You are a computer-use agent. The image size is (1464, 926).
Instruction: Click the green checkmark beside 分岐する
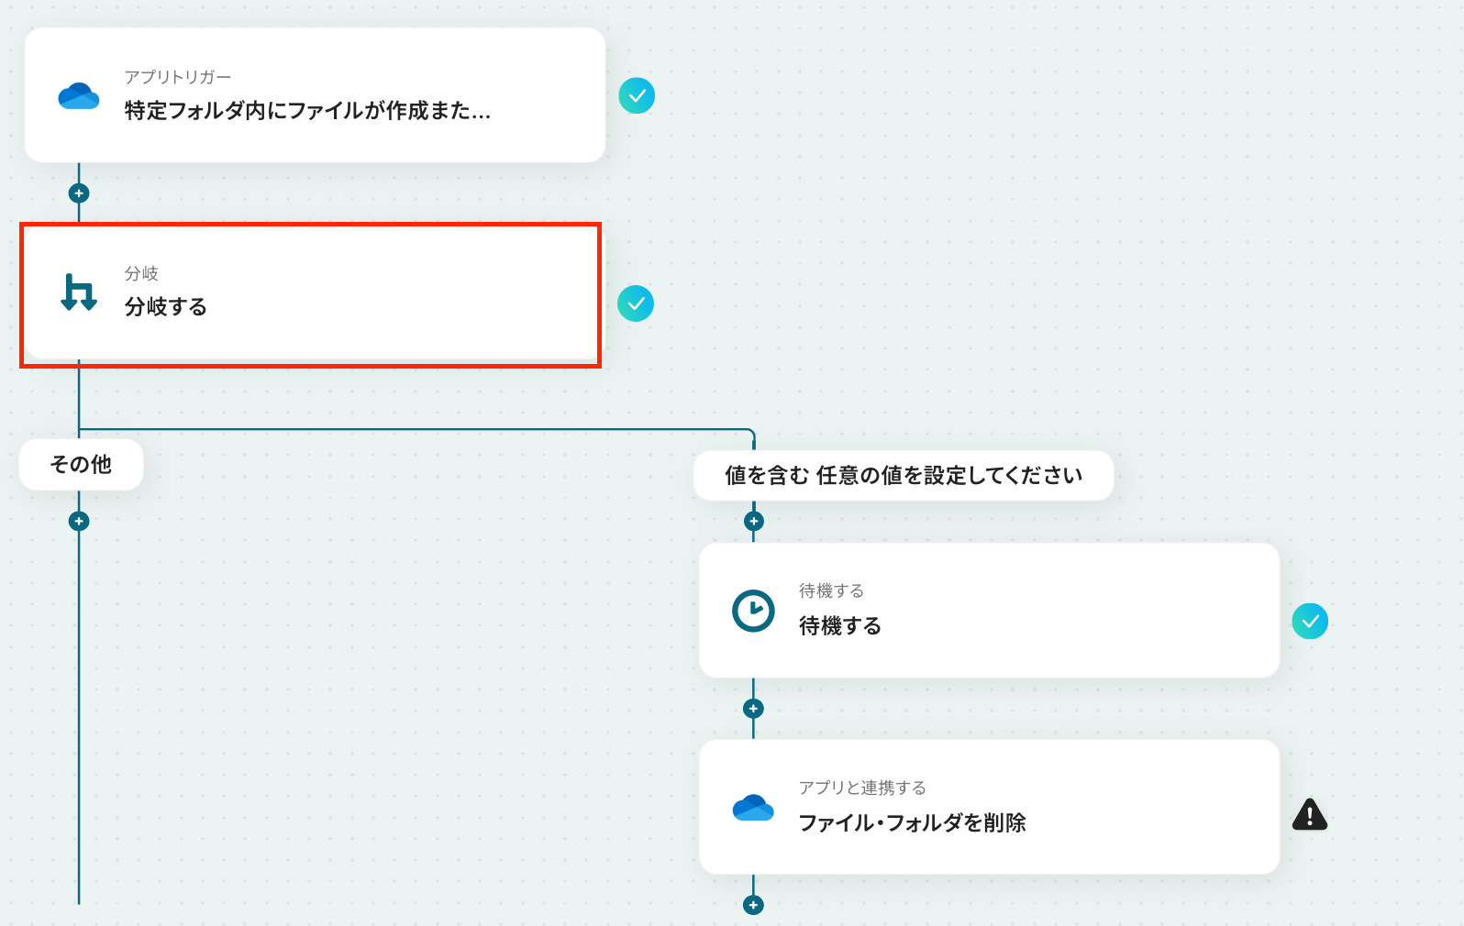(x=636, y=303)
